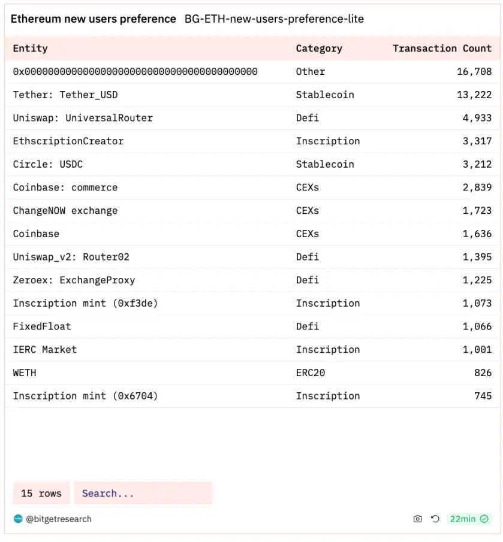Sort by the Category column header

(x=319, y=49)
